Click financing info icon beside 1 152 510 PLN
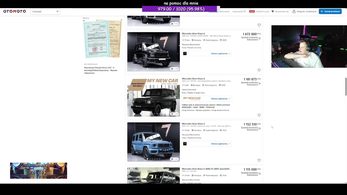This screenshot has height=195, width=347. 259,129
